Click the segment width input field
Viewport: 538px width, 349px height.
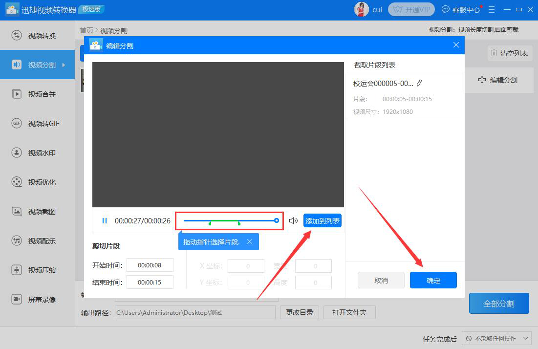[313, 266]
